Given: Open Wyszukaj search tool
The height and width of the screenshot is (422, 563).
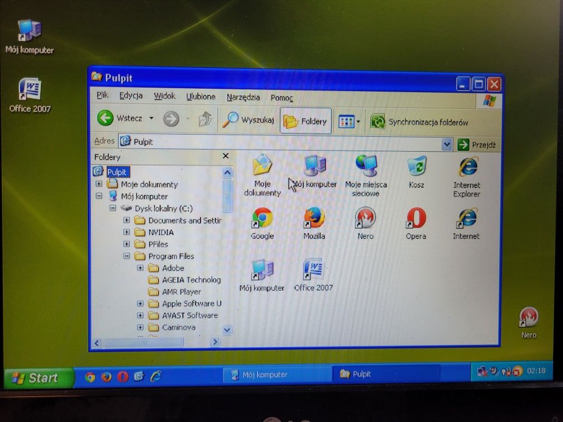Looking at the screenshot, I should point(248,120).
